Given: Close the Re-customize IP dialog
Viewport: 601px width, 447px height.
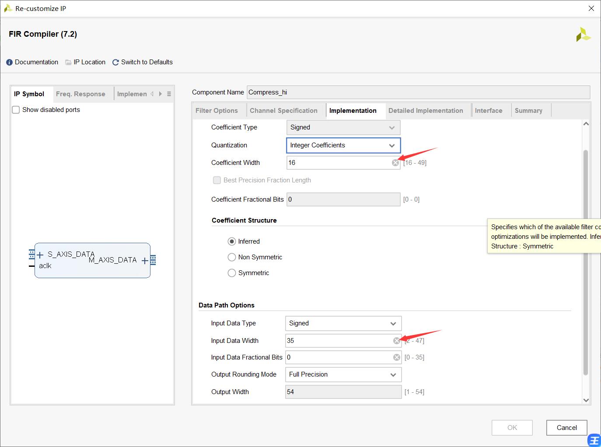Looking at the screenshot, I should pyautogui.click(x=591, y=8).
